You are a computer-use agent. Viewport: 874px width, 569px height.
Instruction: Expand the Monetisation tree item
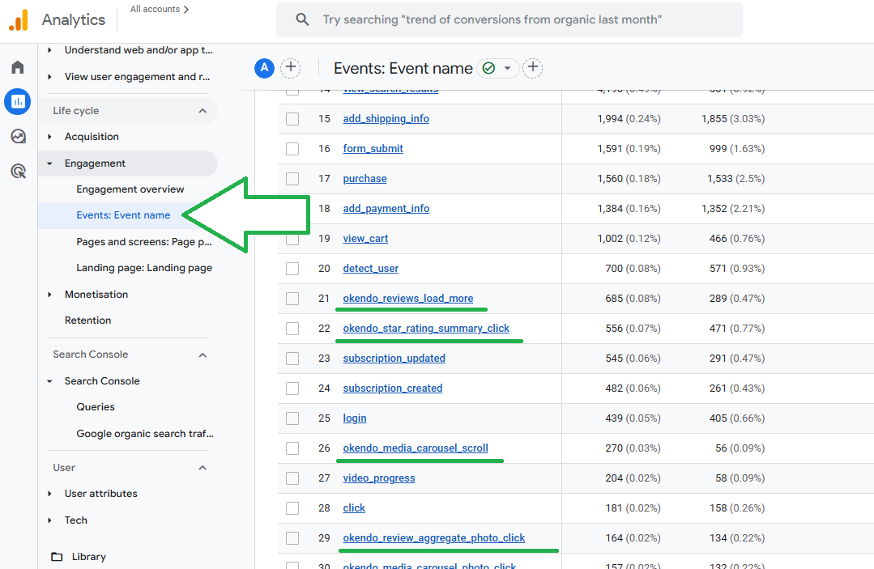[49, 295]
